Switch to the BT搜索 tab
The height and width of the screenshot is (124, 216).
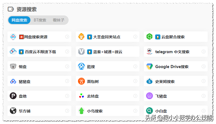click(40, 20)
